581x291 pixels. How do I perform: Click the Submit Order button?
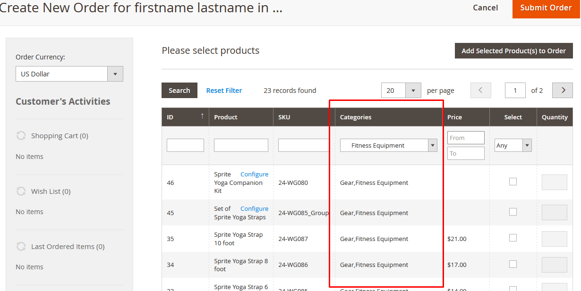(546, 8)
